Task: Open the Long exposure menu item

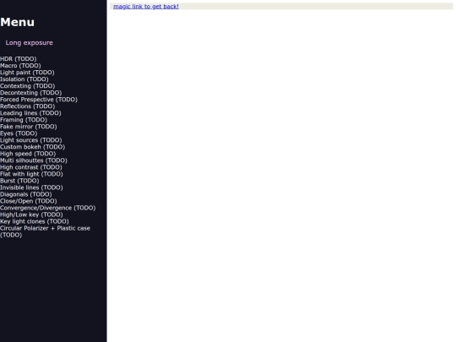Action: tap(29, 43)
